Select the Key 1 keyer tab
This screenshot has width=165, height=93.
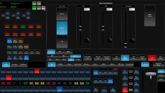50,59
